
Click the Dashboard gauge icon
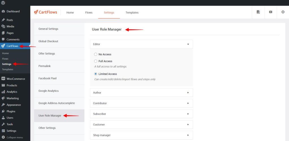(3, 11)
